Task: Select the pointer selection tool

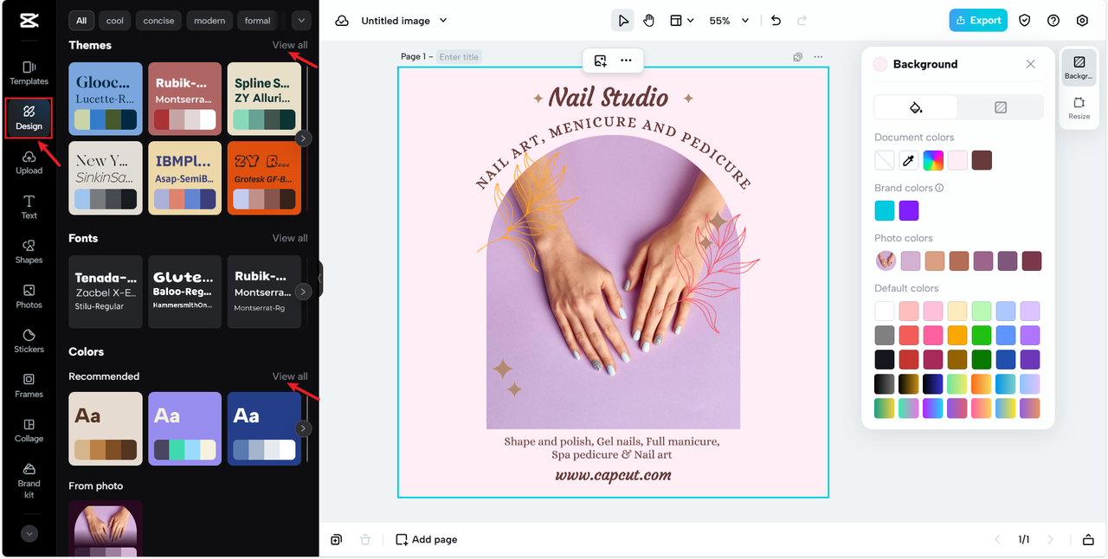Action: coord(622,21)
